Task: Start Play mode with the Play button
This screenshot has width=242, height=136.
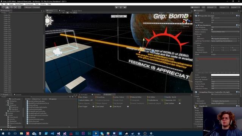Action: pyautogui.click(x=116, y=8)
